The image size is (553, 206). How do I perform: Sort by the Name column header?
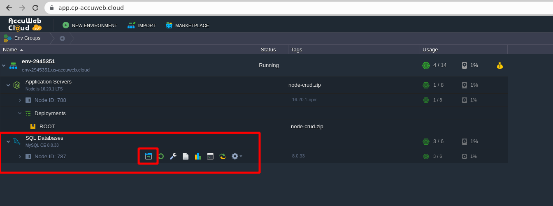point(10,50)
